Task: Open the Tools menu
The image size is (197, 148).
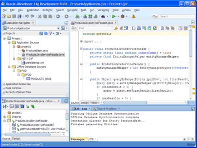Action: (x=115, y=10)
